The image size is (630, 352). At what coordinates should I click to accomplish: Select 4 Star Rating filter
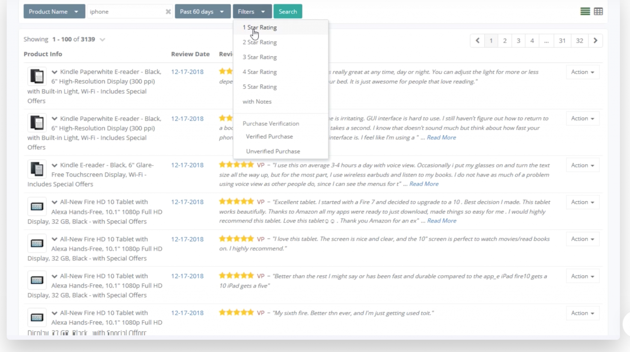pyautogui.click(x=281, y=72)
